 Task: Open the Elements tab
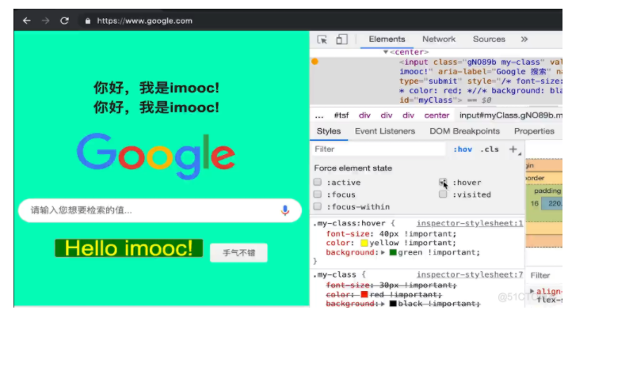pos(387,39)
